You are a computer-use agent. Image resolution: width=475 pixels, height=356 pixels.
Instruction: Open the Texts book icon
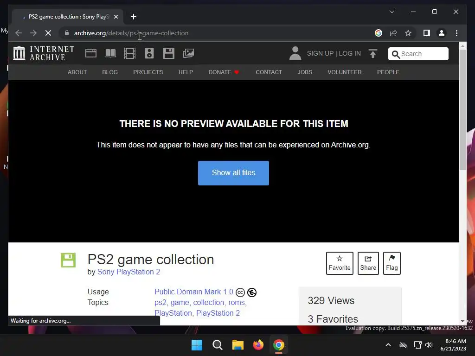tap(110, 54)
